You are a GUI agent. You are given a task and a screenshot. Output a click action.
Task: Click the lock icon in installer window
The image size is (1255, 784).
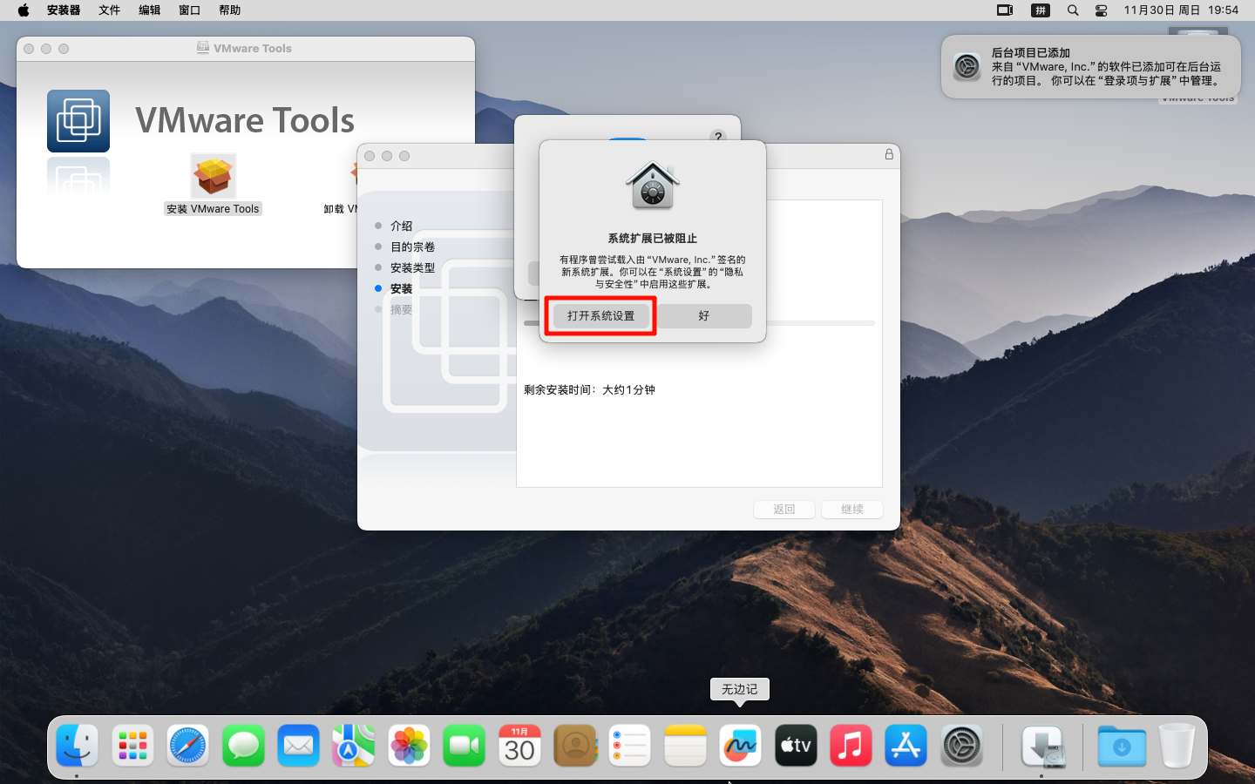pos(889,154)
